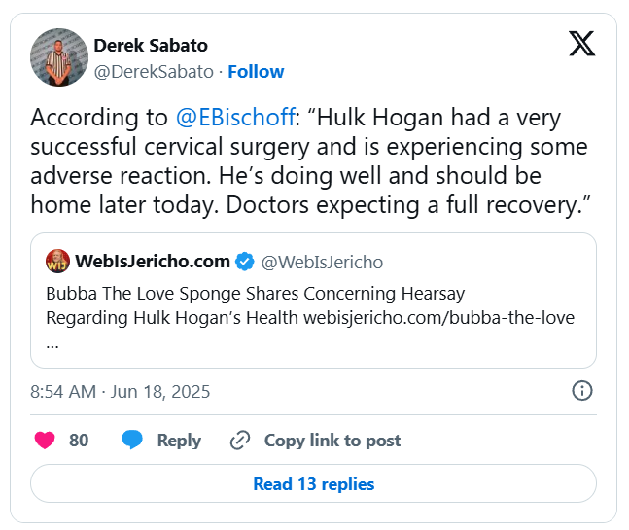Click the Reply text label
The image size is (629, 530).
coord(179,441)
